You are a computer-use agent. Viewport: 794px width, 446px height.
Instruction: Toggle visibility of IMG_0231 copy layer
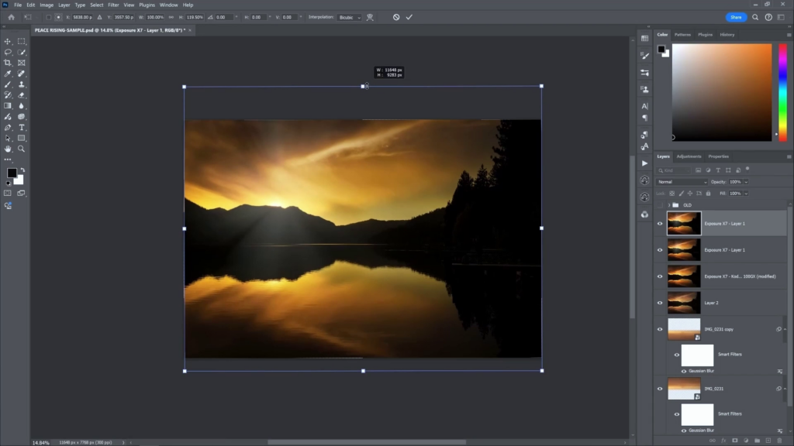(660, 329)
